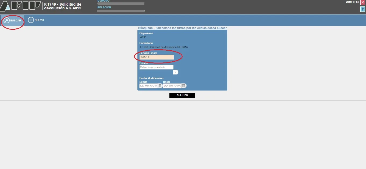Expand the Estado dropdown arrow
Image resolution: width=366 pixels, height=169 pixels.
(176, 72)
